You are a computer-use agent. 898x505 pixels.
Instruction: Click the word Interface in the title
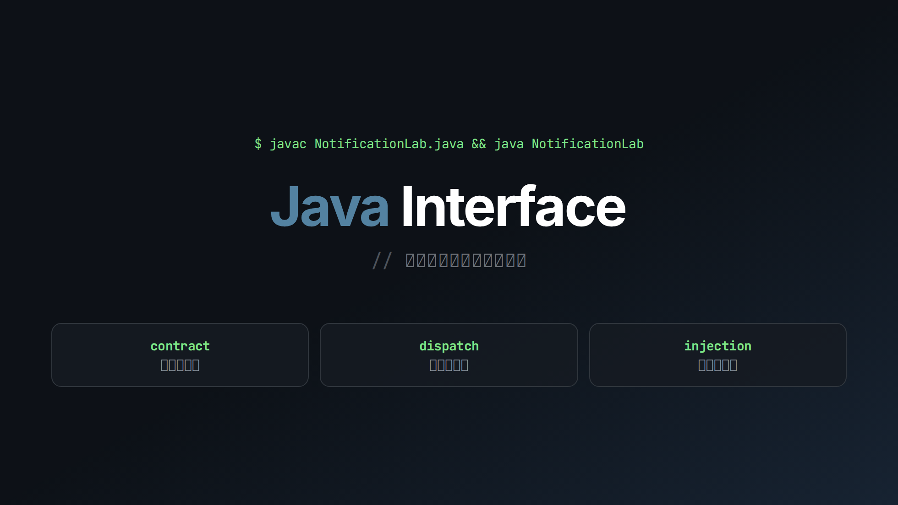(x=513, y=206)
